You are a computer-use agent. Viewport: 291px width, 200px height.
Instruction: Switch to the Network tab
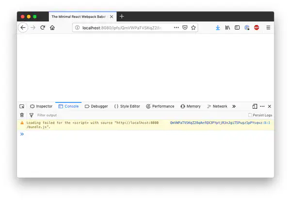[x=217, y=106]
